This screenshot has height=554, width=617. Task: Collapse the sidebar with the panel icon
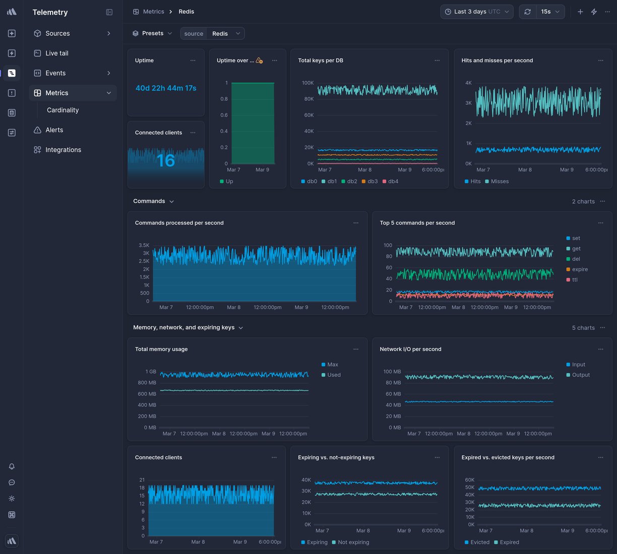pyautogui.click(x=109, y=12)
